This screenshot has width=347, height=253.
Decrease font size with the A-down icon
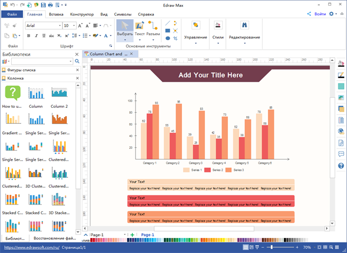(x=88, y=26)
